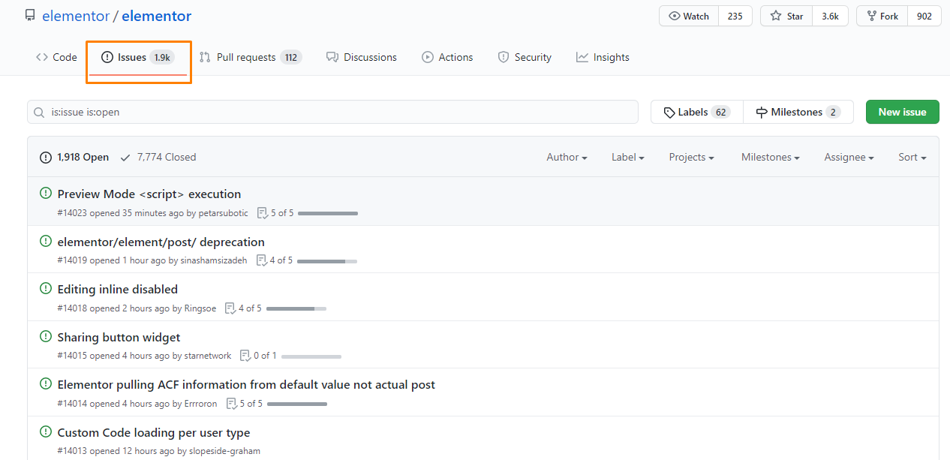Fork the repository
The height and width of the screenshot is (460, 950).
point(882,17)
